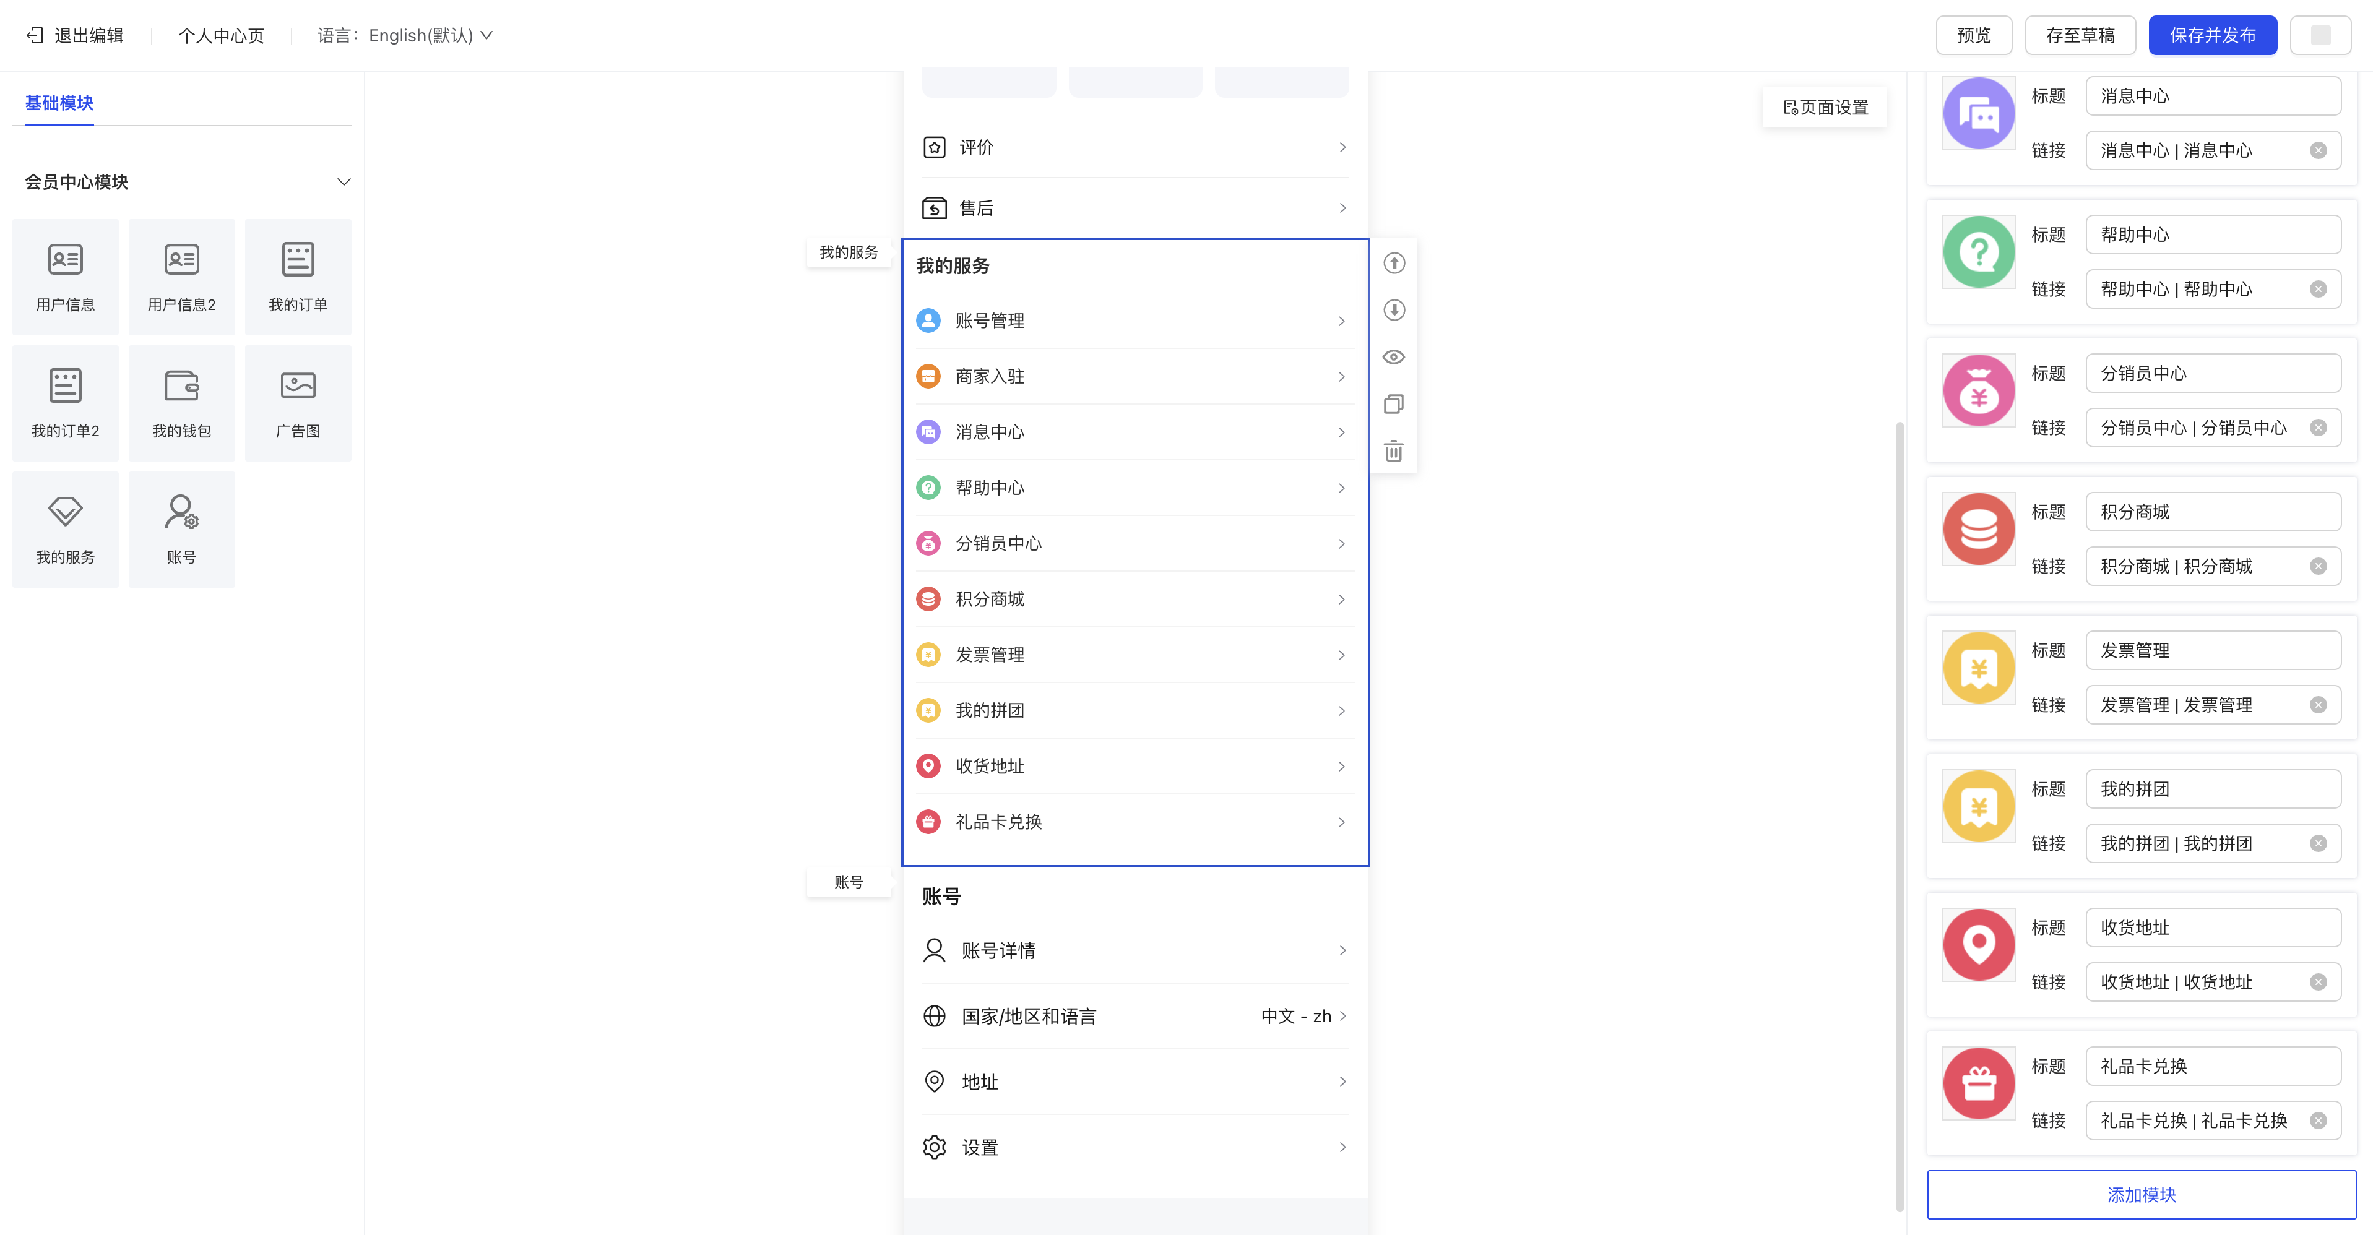Clear the 消息中心 link field
This screenshot has width=2373, height=1235.
pos(2318,151)
